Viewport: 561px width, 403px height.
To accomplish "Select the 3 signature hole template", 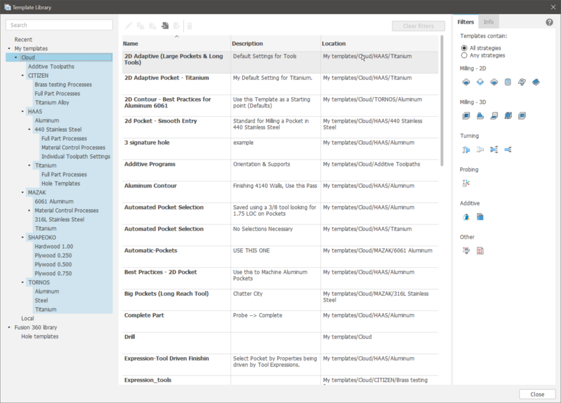I will 280,149.
